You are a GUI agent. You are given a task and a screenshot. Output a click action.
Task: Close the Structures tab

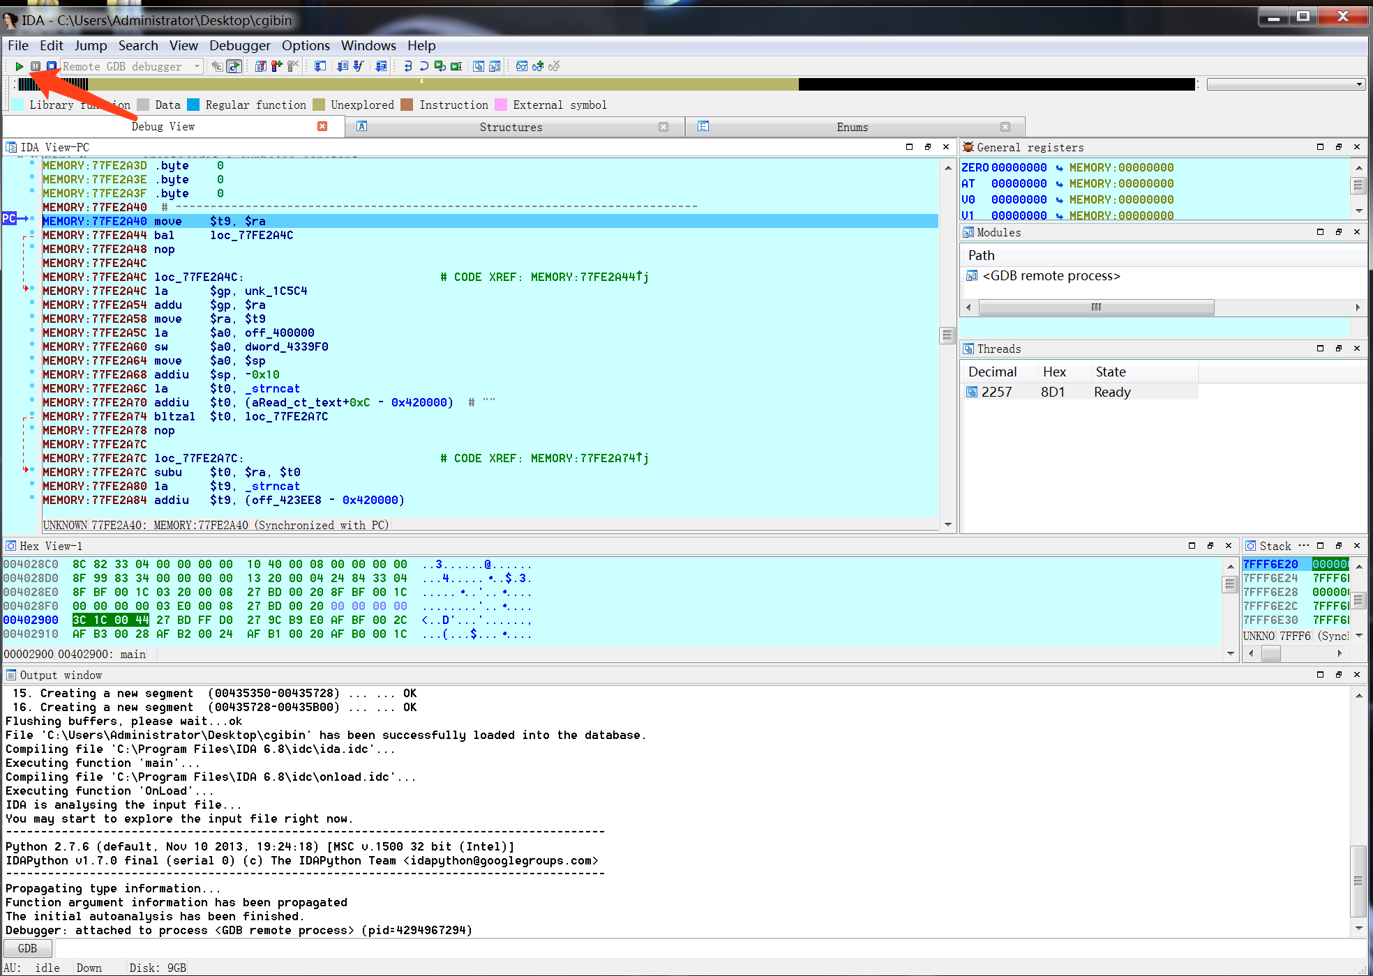[x=663, y=127]
